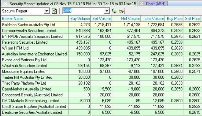Select CMC Markets Stockbroking Limited row
Image resolution: width=202 pixels, height=116 pixels.
(101, 101)
